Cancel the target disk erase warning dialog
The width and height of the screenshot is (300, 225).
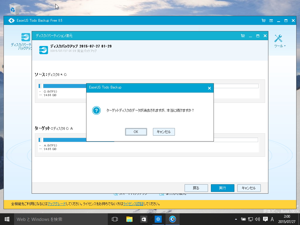pos(164,132)
